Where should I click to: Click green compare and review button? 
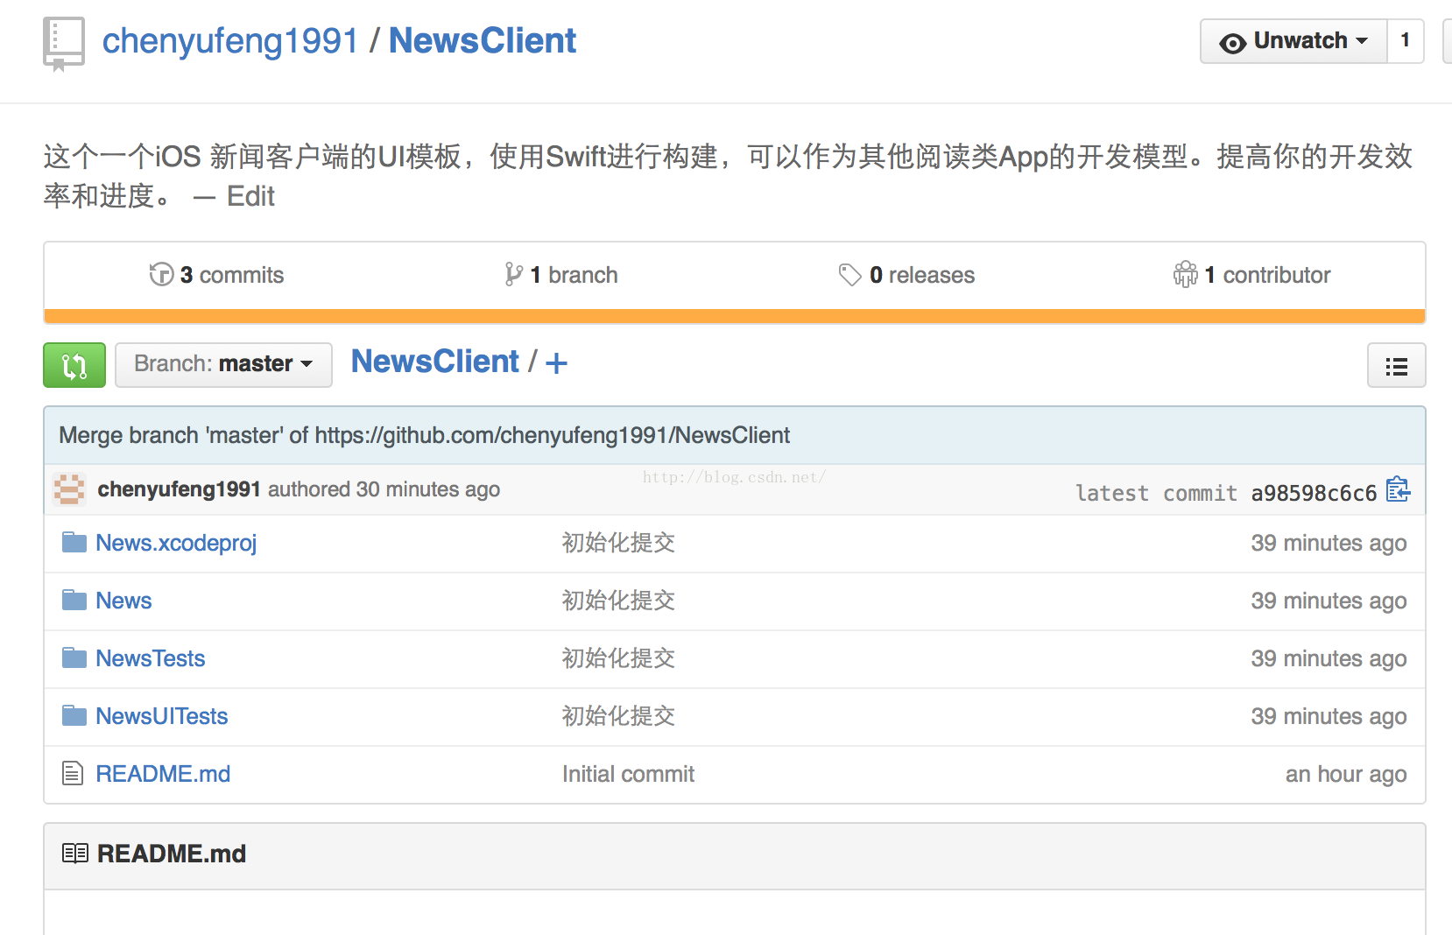pyautogui.click(x=74, y=365)
